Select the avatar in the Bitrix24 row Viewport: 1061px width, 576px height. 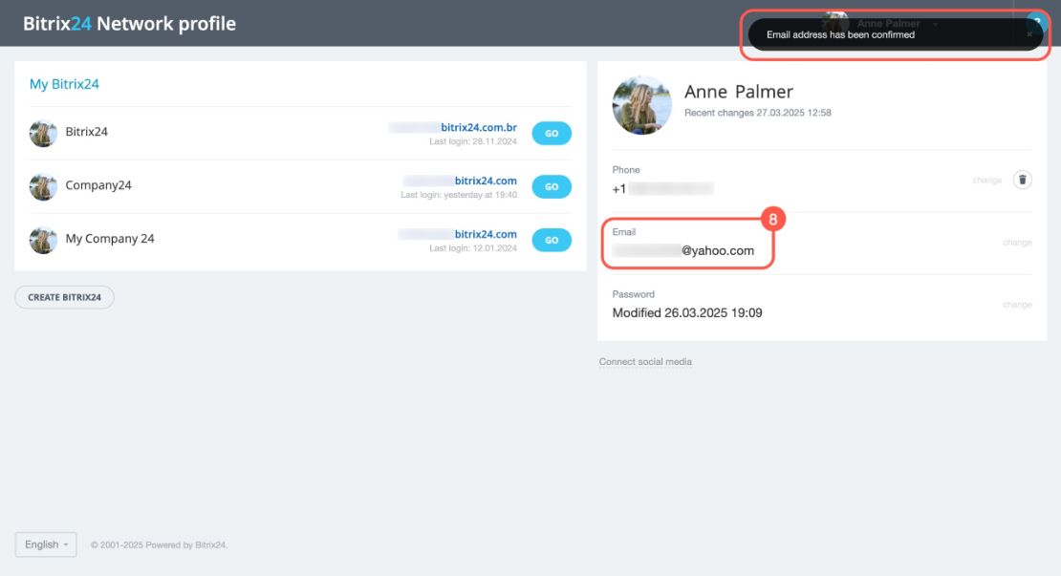(43, 133)
